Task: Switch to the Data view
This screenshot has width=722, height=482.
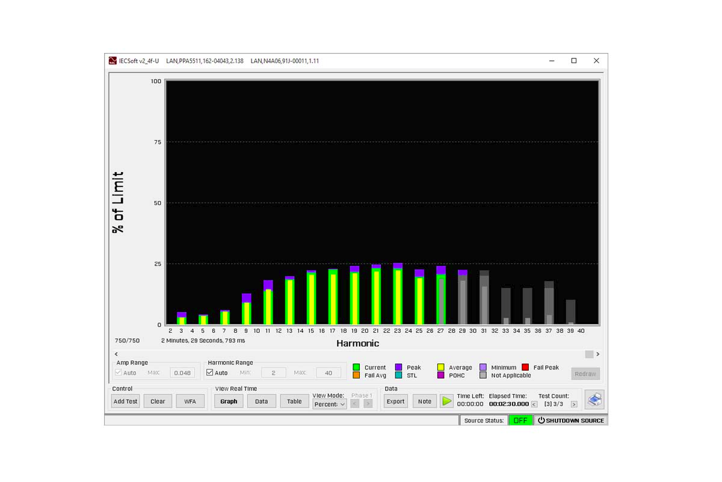Action: [262, 401]
